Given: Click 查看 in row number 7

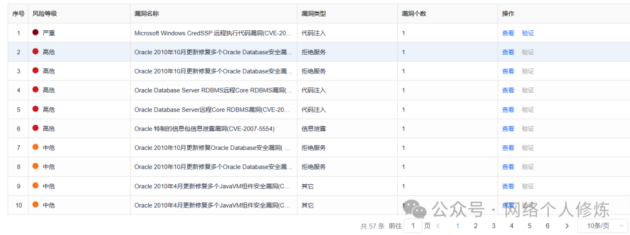Looking at the screenshot, I should point(508,148).
